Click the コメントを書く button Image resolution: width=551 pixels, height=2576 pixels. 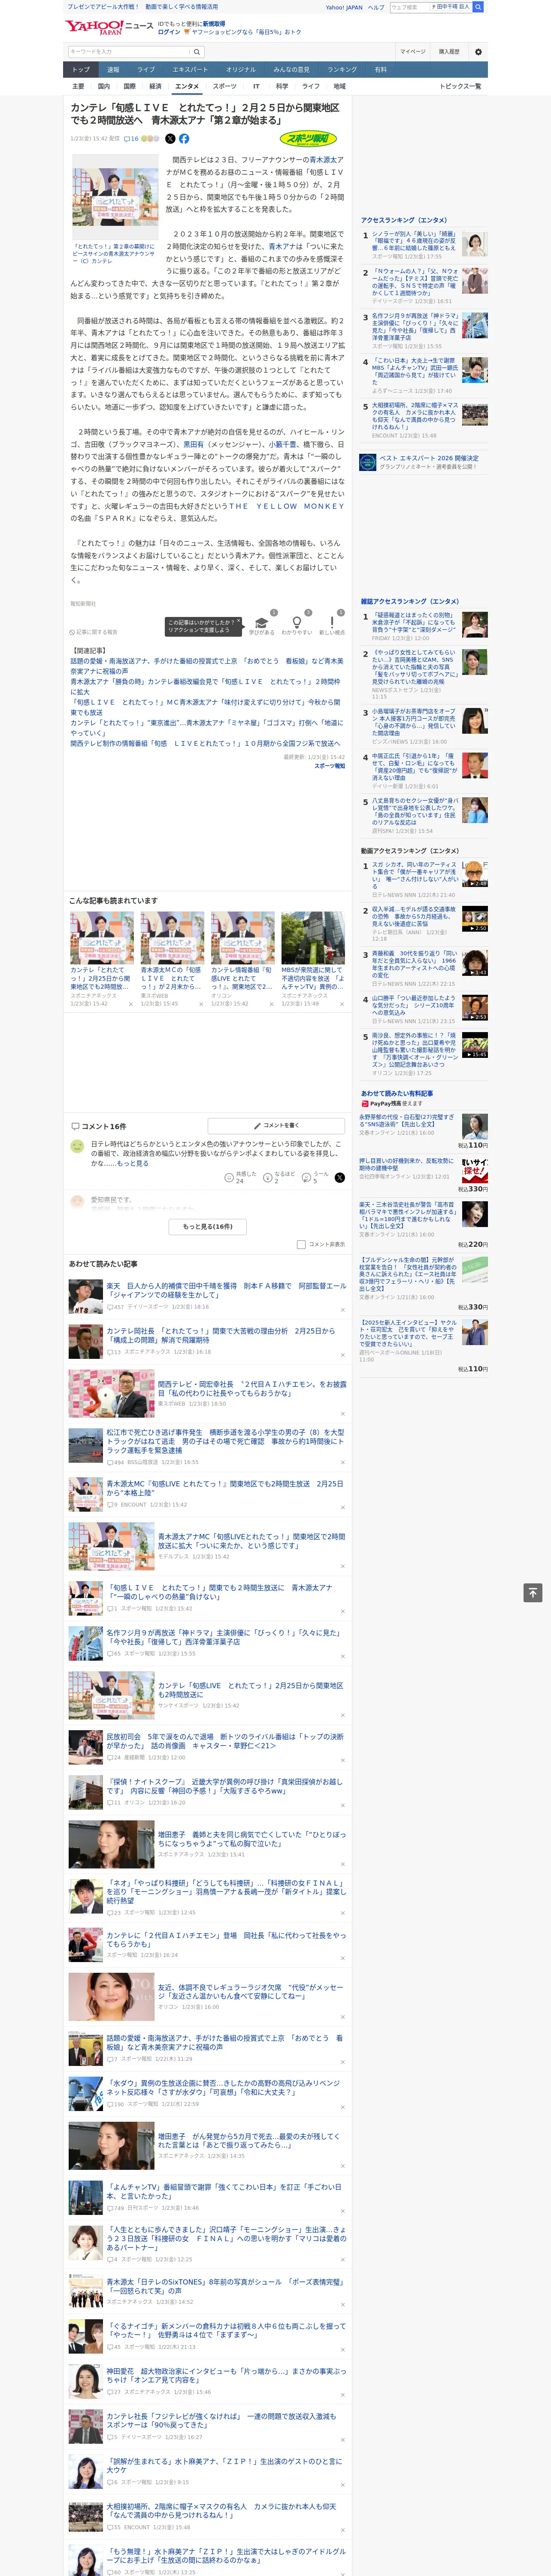277,1126
